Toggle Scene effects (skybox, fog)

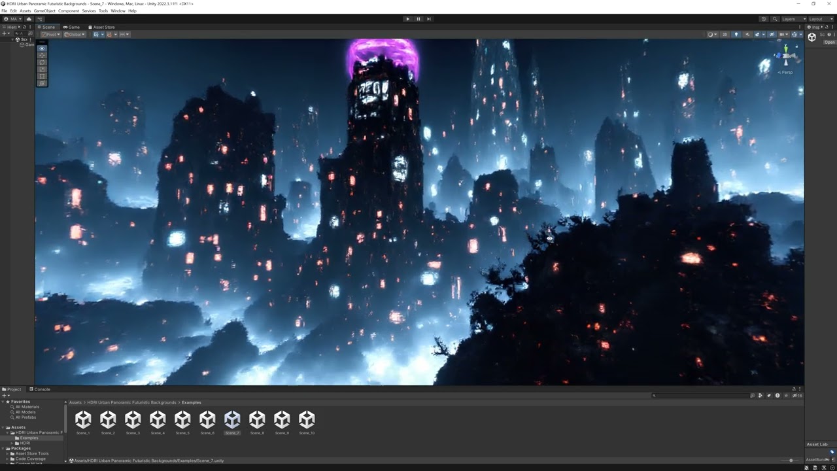(757, 34)
